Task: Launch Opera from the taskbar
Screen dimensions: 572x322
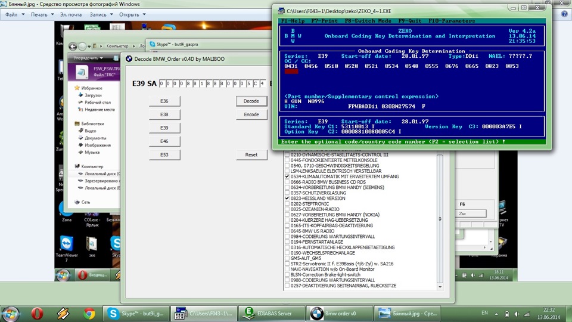Action: pos(37,313)
